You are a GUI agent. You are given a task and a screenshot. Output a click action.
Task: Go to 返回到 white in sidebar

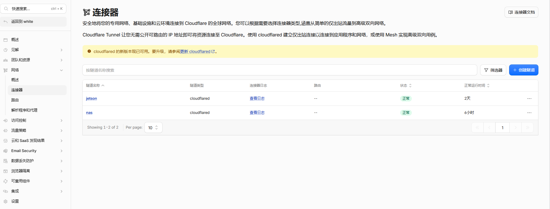[x=33, y=22]
